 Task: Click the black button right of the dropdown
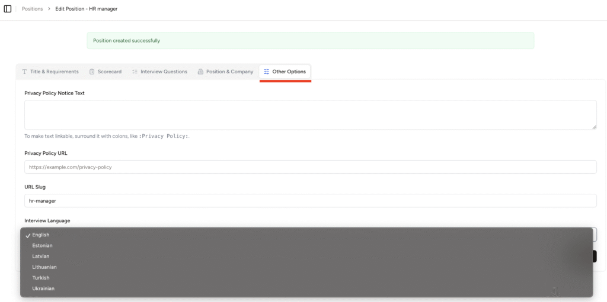click(x=595, y=256)
